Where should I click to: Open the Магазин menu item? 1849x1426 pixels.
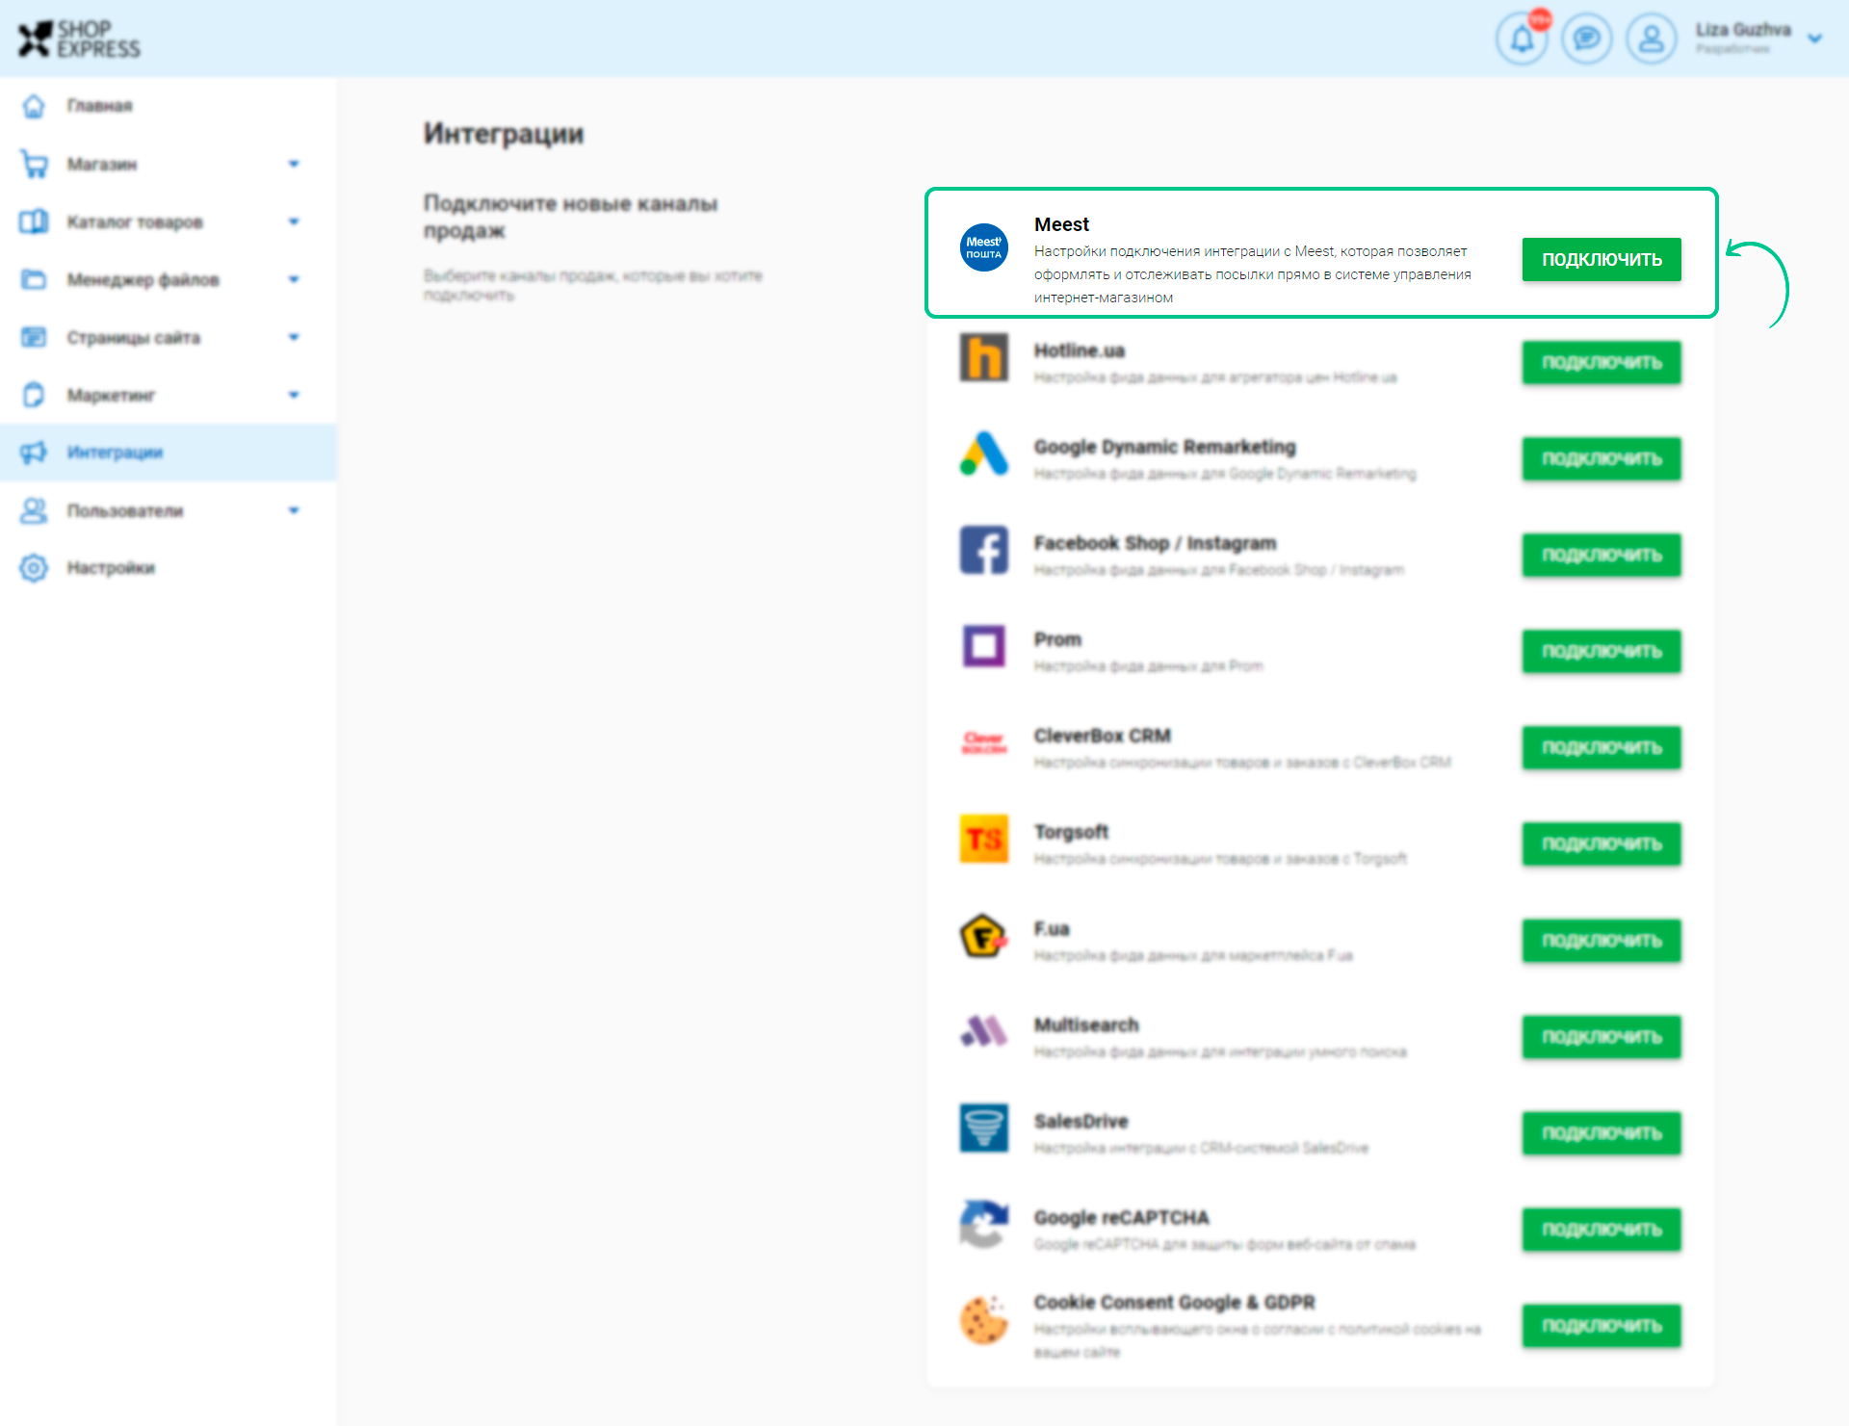pyautogui.click(x=169, y=164)
